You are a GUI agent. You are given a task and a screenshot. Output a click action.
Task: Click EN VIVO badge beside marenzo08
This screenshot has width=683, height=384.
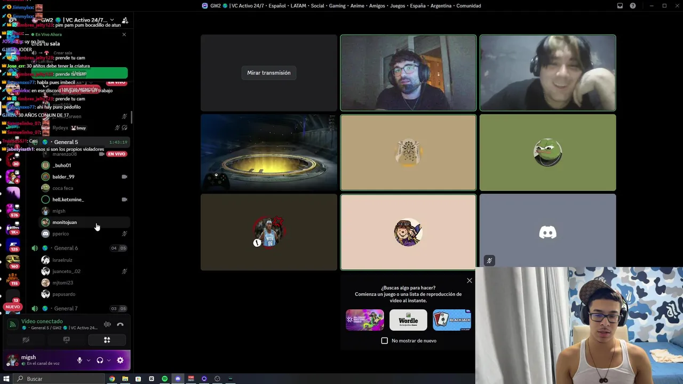click(x=116, y=154)
